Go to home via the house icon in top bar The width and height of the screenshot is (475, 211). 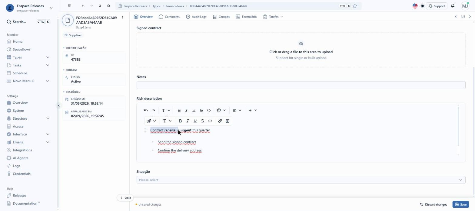click(108, 6)
